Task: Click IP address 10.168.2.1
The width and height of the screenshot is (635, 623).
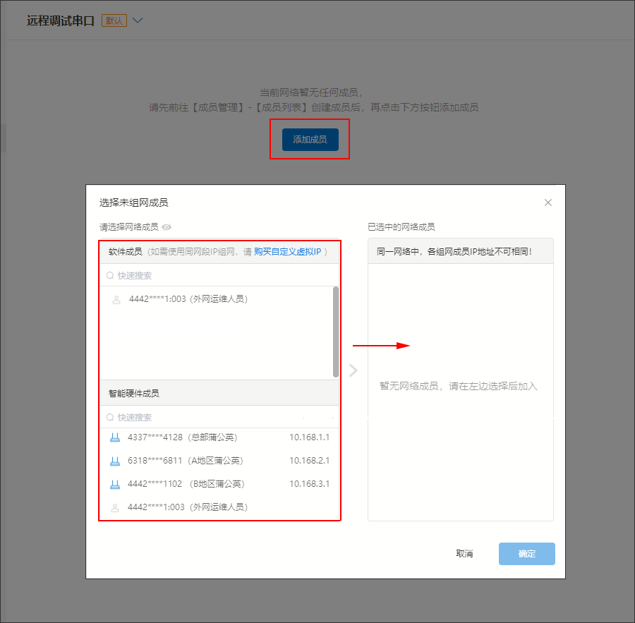Action: coord(310,461)
